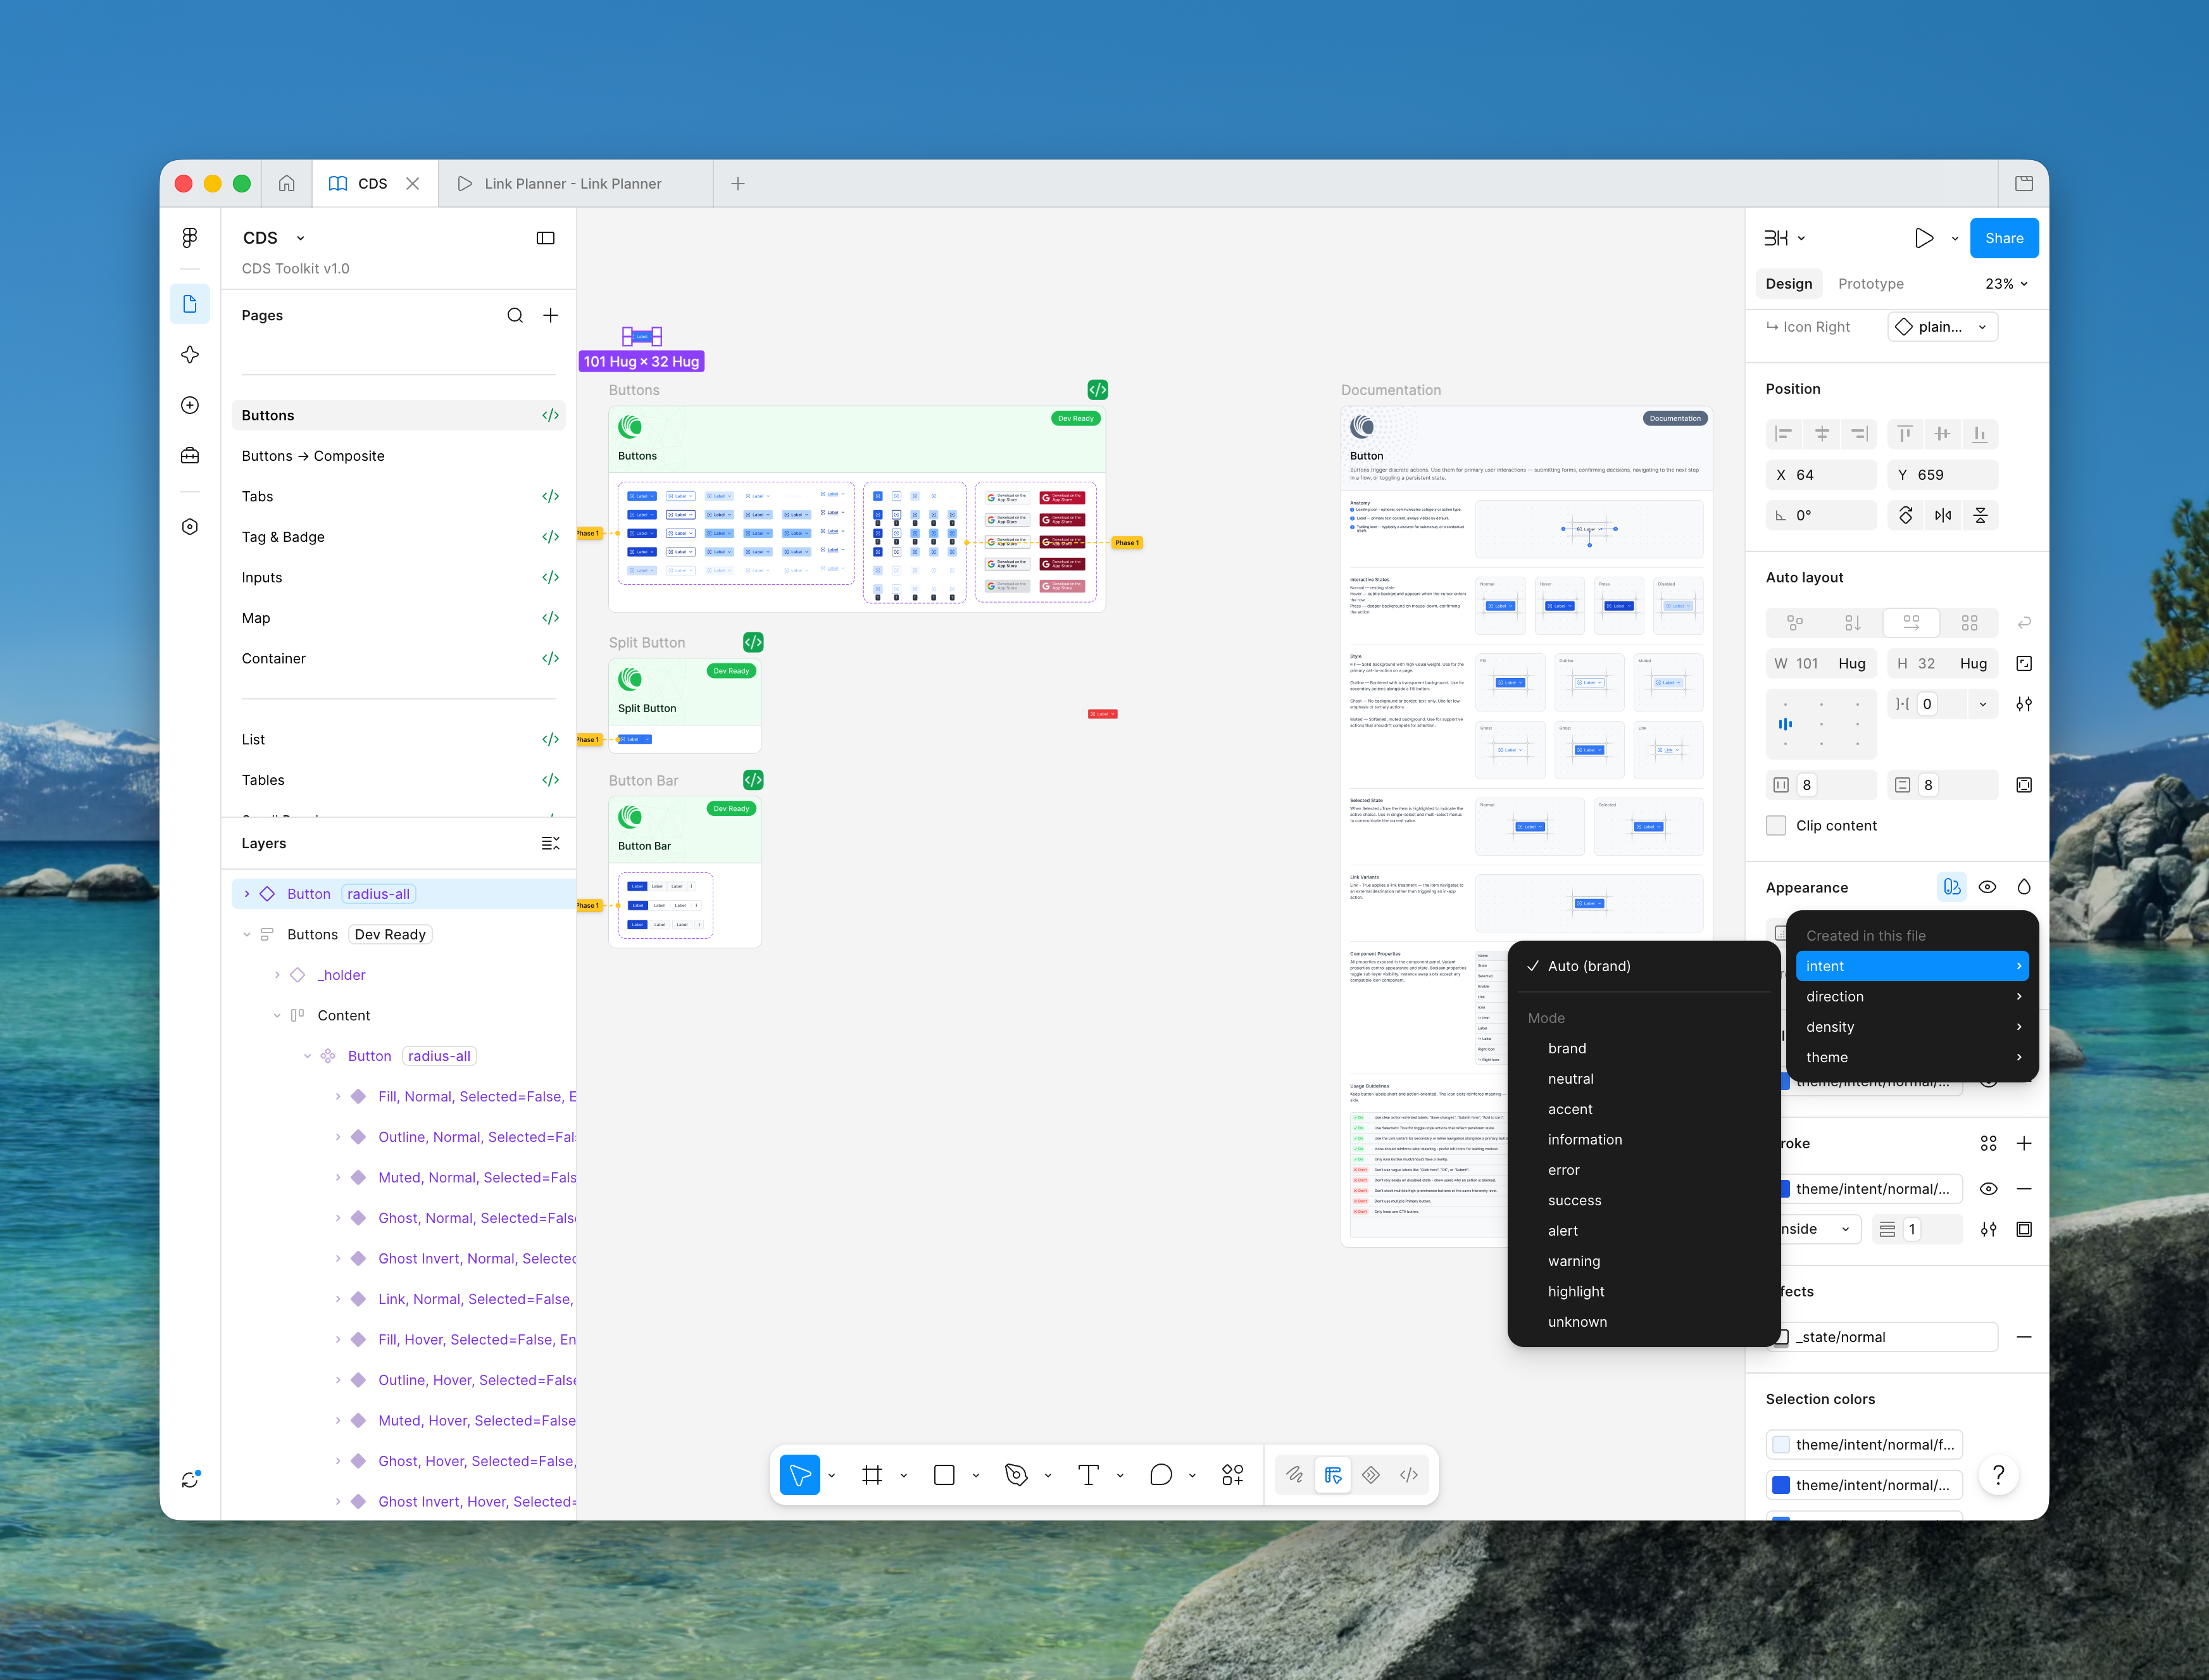Image resolution: width=2209 pixels, height=1680 pixels.
Task: Select the neutral mode
Action: click(x=1570, y=1079)
